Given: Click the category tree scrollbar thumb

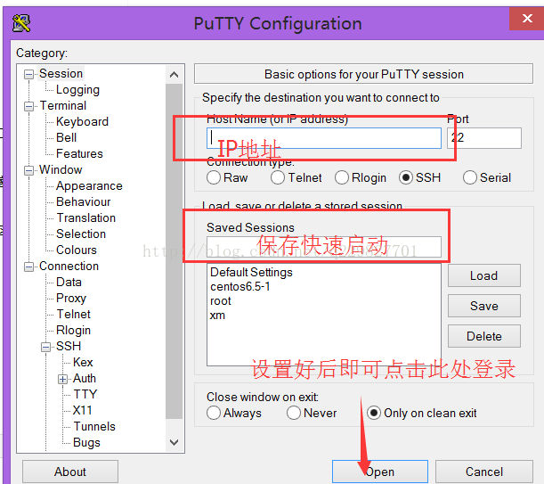Looking at the screenshot, I should (x=175, y=251).
